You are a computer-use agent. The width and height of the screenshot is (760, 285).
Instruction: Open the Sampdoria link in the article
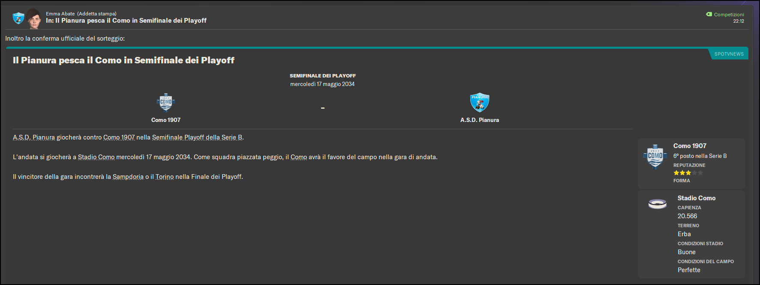(128, 177)
